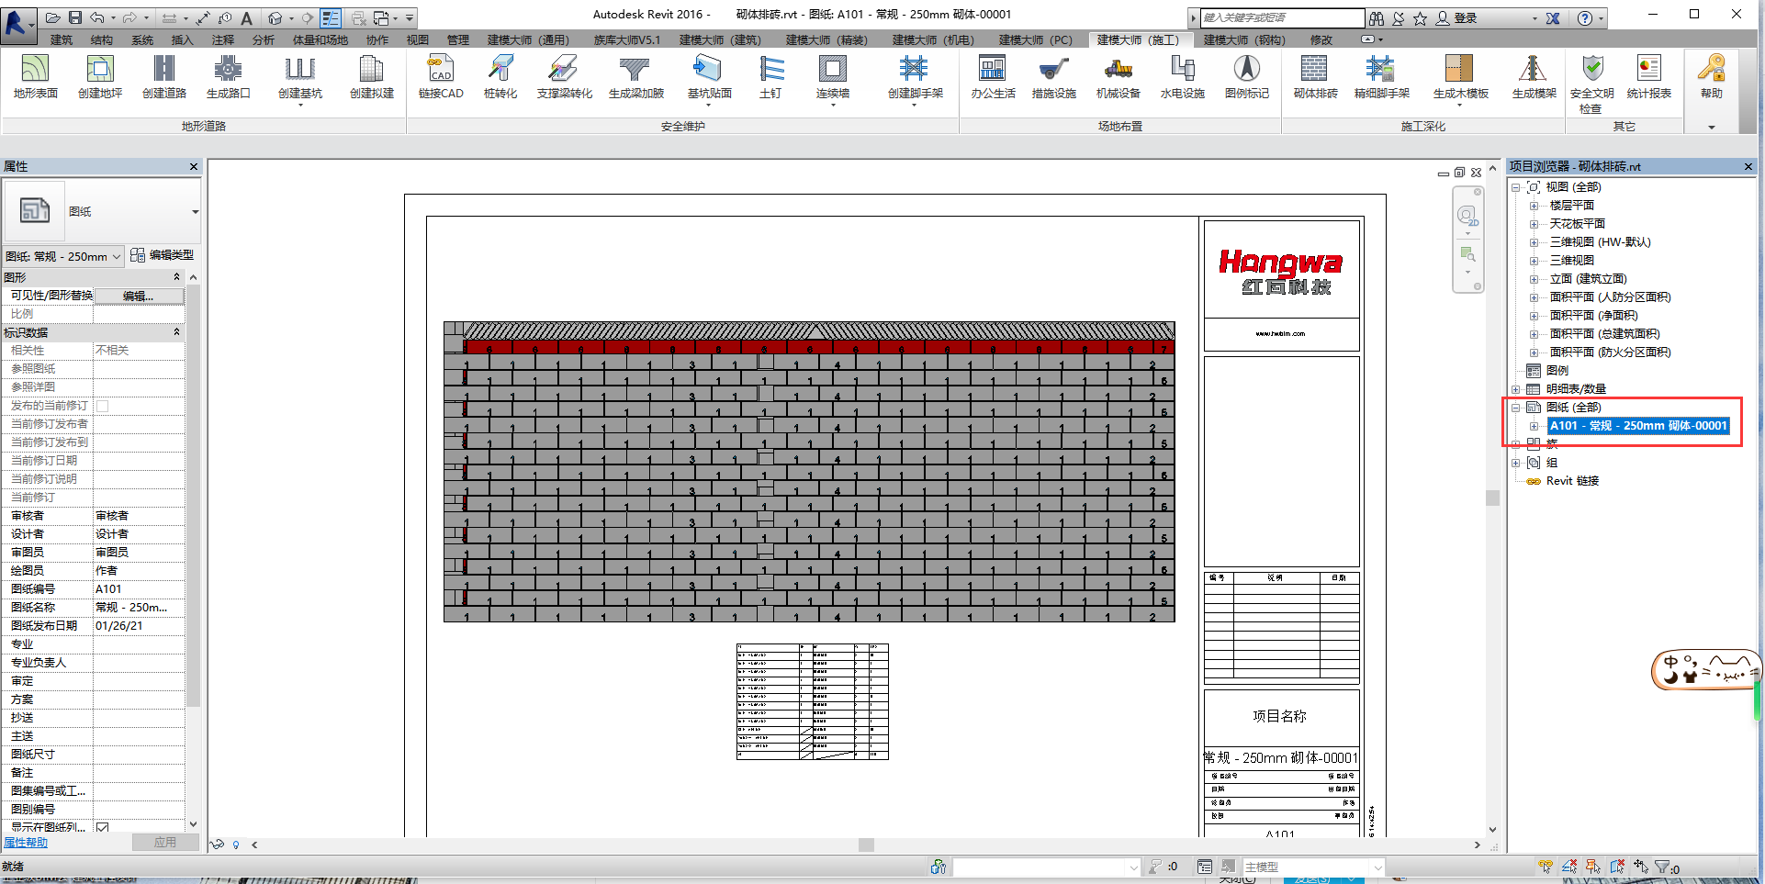Open the 统计报表 statistics report tool
Image resolution: width=1765 pixels, height=884 pixels.
pyautogui.click(x=1648, y=77)
